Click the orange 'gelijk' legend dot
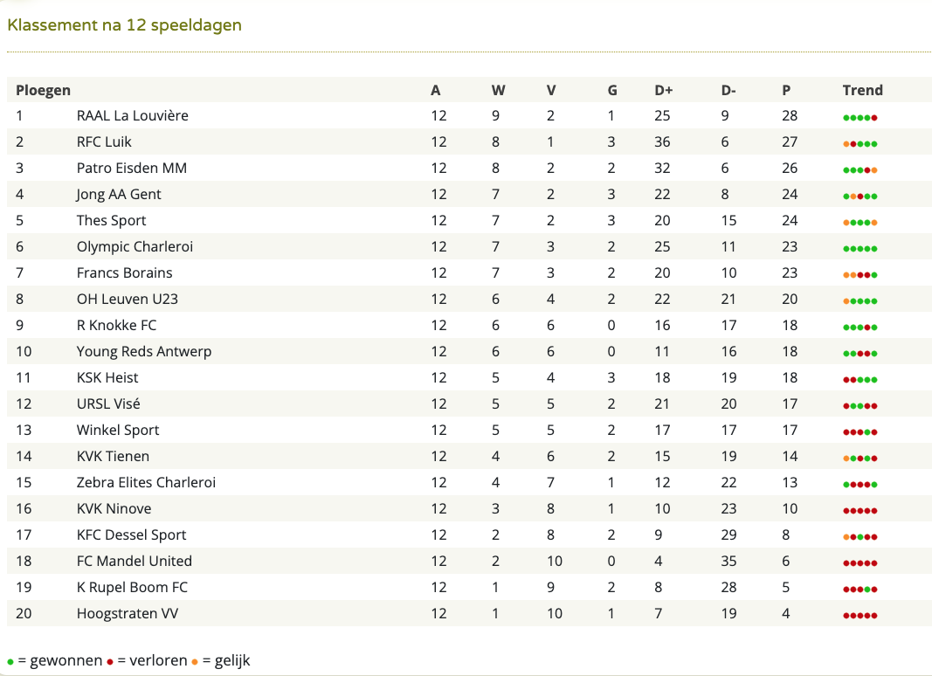 point(195,662)
